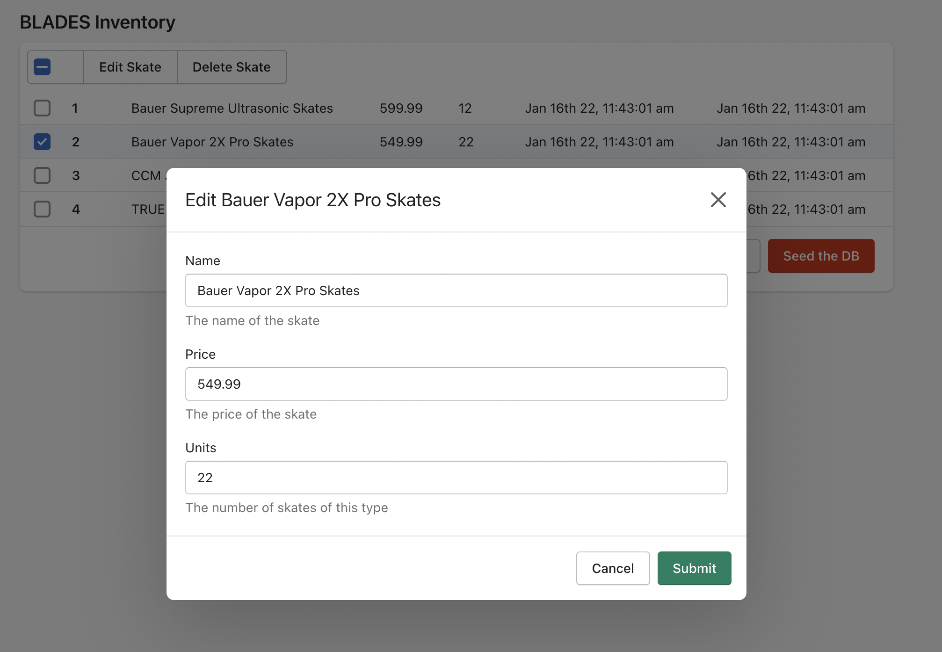Click the Name input field
Screen dimensions: 942x652
[x=456, y=290]
